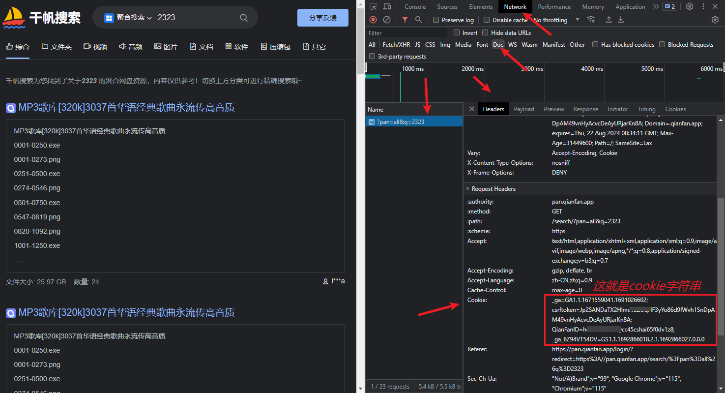Viewport: 725px width, 393px height.
Task: Filter requests by Img type
Action: 445,44
